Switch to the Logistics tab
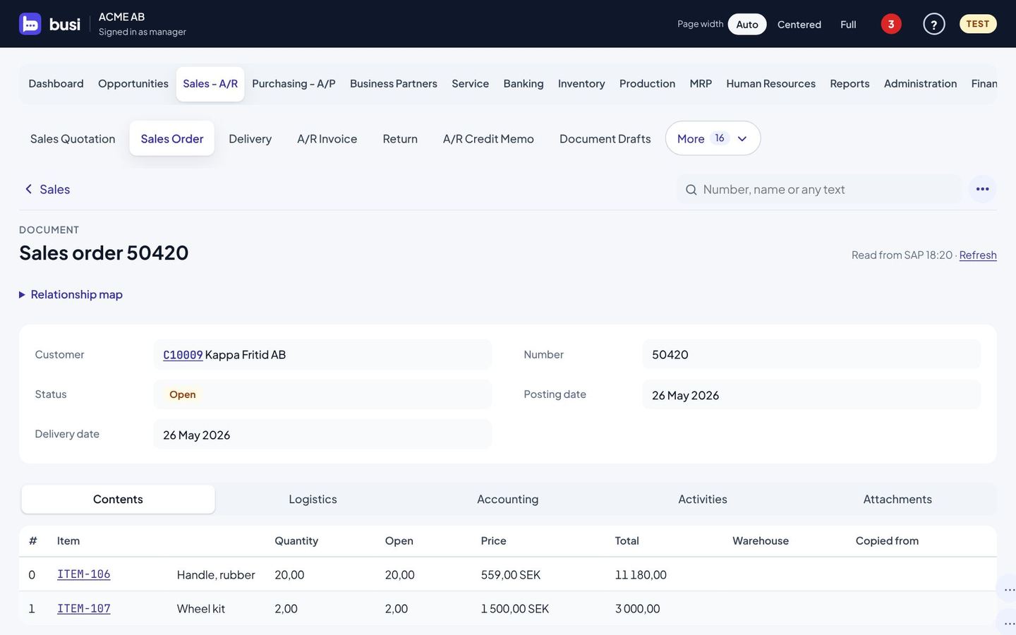 point(313,499)
